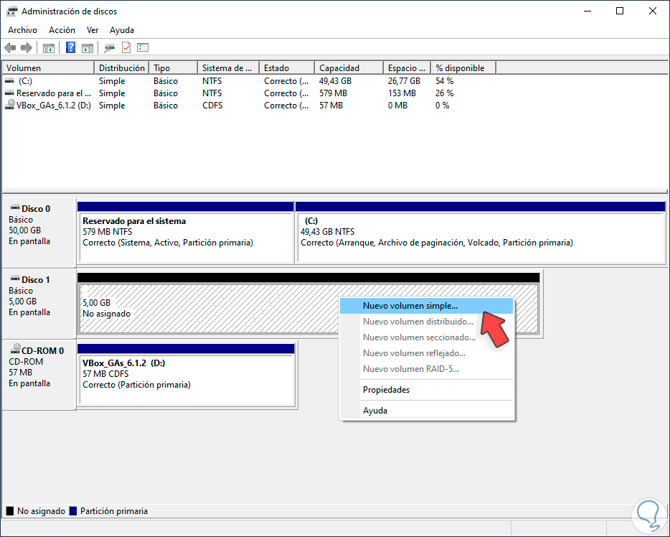The height and width of the screenshot is (537, 670).
Task: Open the Archivo menu
Action: (23, 30)
